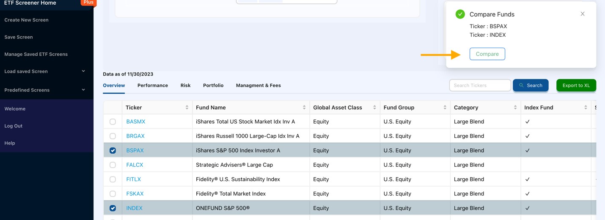Open Managment & Fees tab
The height and width of the screenshot is (220, 605).
(258, 85)
